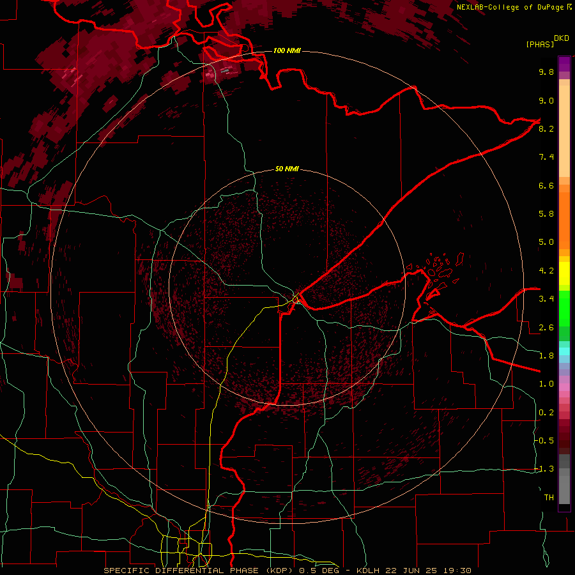Click the 0.2 value on the color scale
The image size is (575, 575).
pos(546,413)
